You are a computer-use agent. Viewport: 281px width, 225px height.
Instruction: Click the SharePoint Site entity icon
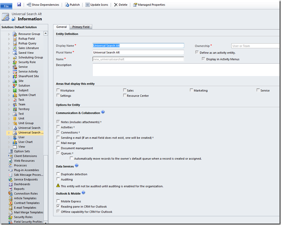15,76
